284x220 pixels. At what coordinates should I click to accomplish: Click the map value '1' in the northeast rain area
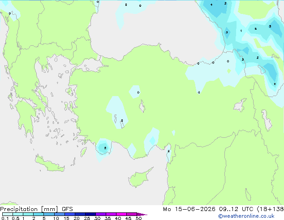click(x=241, y=31)
